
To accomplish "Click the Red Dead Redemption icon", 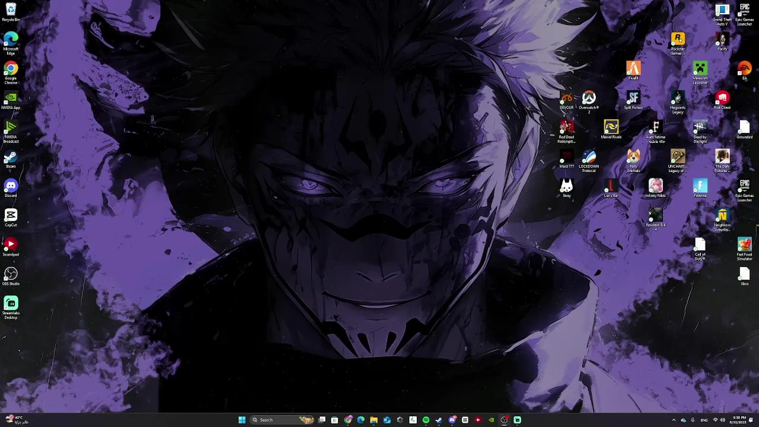I will [567, 132].
